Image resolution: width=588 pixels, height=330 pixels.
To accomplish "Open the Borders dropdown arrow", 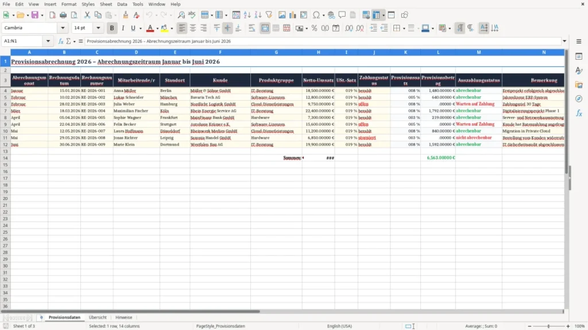I will click(x=404, y=29).
